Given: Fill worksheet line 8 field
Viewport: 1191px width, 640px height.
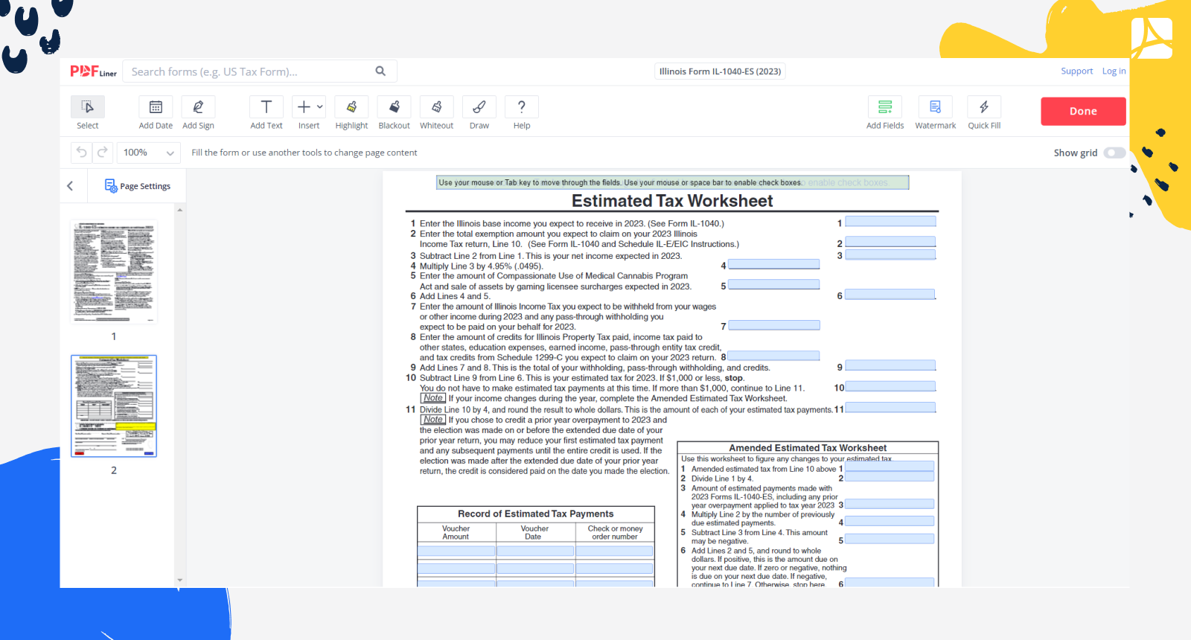Looking at the screenshot, I should pyautogui.click(x=774, y=356).
